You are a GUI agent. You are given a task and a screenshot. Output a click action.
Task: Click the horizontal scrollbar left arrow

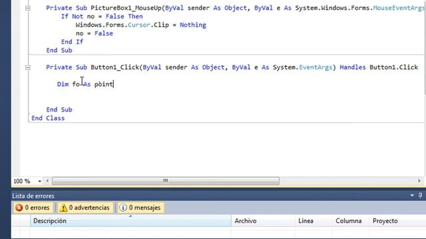click(x=47, y=181)
